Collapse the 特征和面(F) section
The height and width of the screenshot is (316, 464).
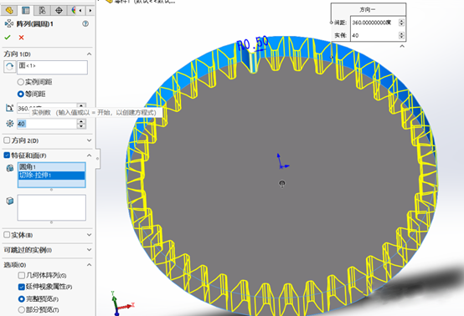[x=89, y=155]
